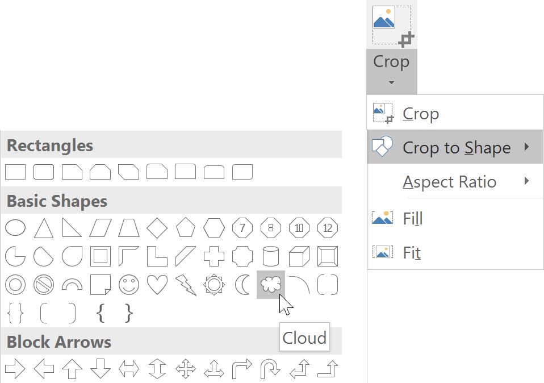Select the Cloud shape
544x383 pixels.
(x=271, y=284)
